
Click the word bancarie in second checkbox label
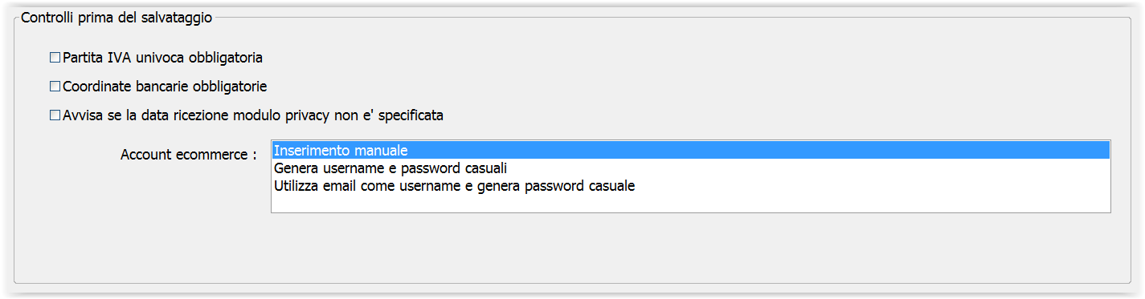[160, 87]
